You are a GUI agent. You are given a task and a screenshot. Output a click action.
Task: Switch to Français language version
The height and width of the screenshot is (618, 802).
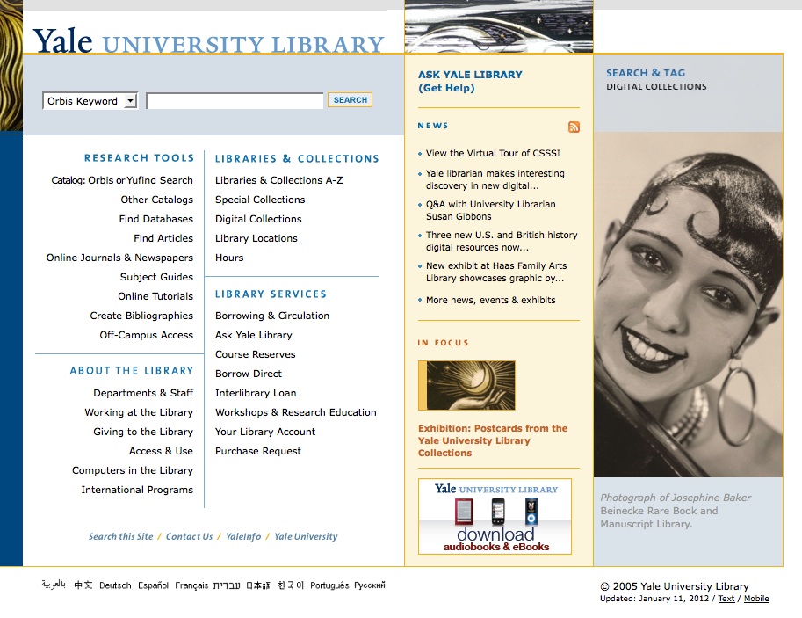(191, 585)
